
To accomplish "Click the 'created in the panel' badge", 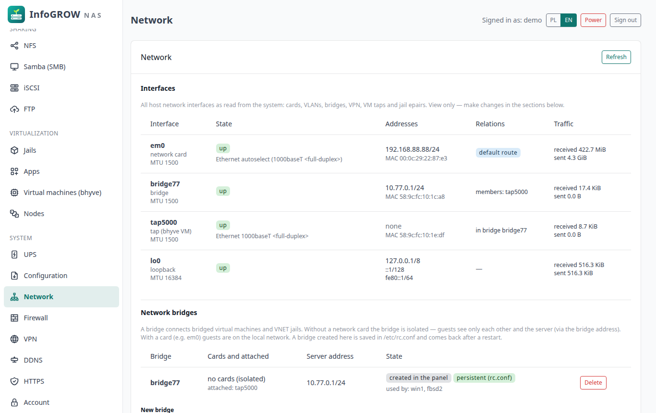I will [x=419, y=378].
